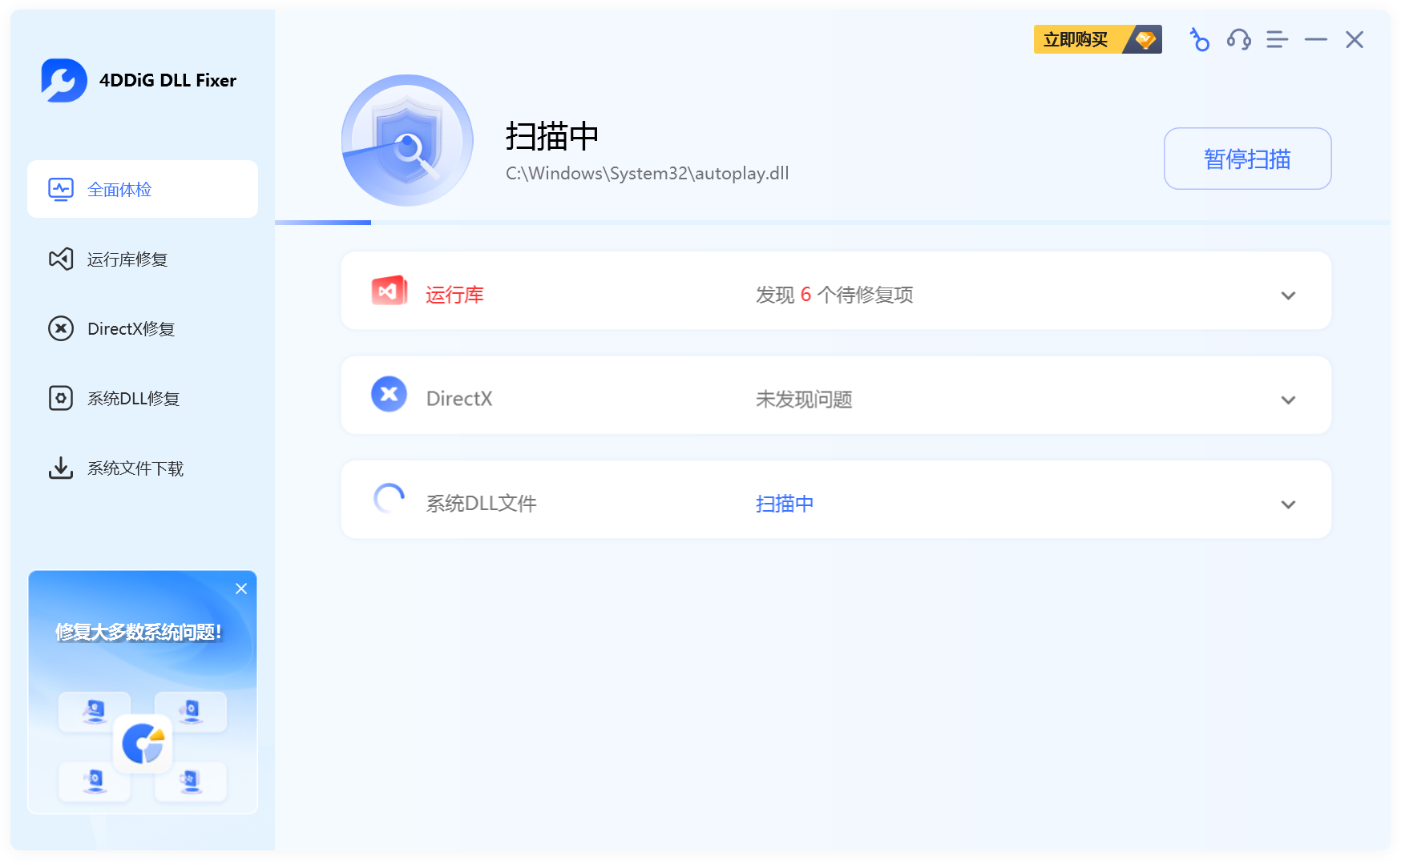
Task: Click the shield scanning icon
Action: pyautogui.click(x=407, y=141)
